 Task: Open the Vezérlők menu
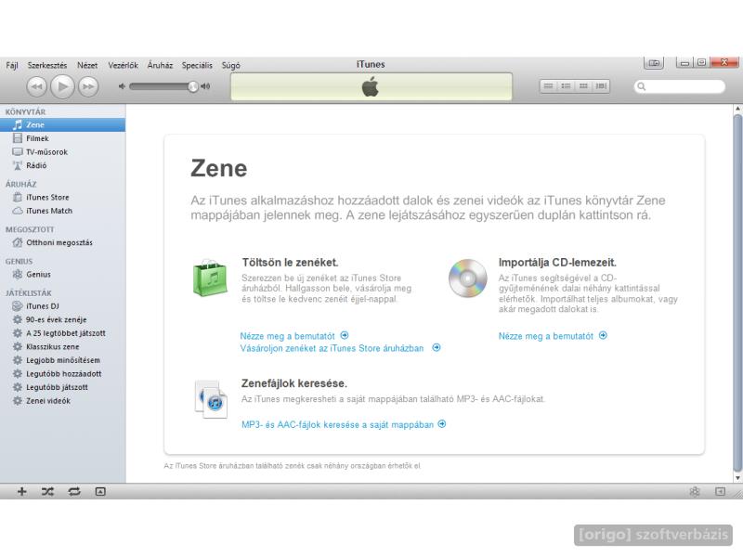pyautogui.click(x=123, y=65)
